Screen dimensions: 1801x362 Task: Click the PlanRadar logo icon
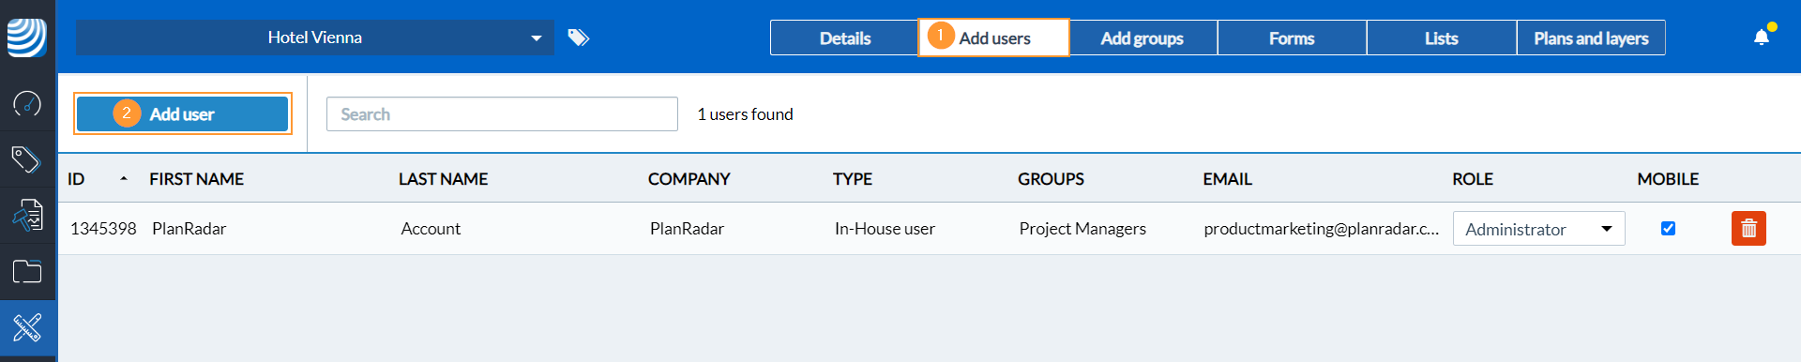(27, 38)
